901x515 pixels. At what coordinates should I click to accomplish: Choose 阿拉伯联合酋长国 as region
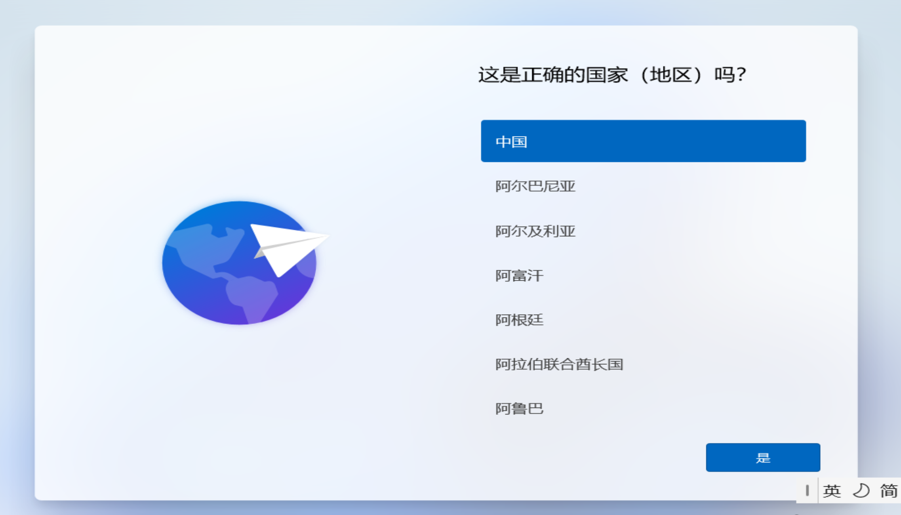pyautogui.click(x=643, y=364)
